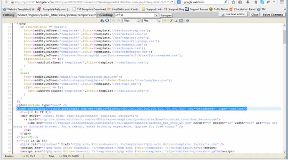Open Template-help.com bookmark
Screen dimensions: 288x160
click(54, 9)
